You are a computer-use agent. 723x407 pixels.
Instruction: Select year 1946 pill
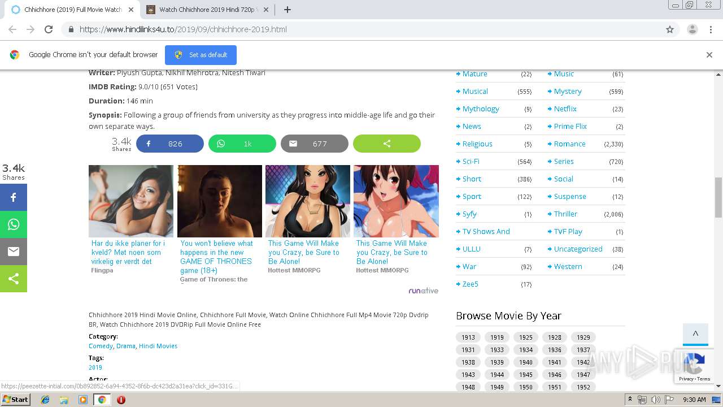click(555, 375)
